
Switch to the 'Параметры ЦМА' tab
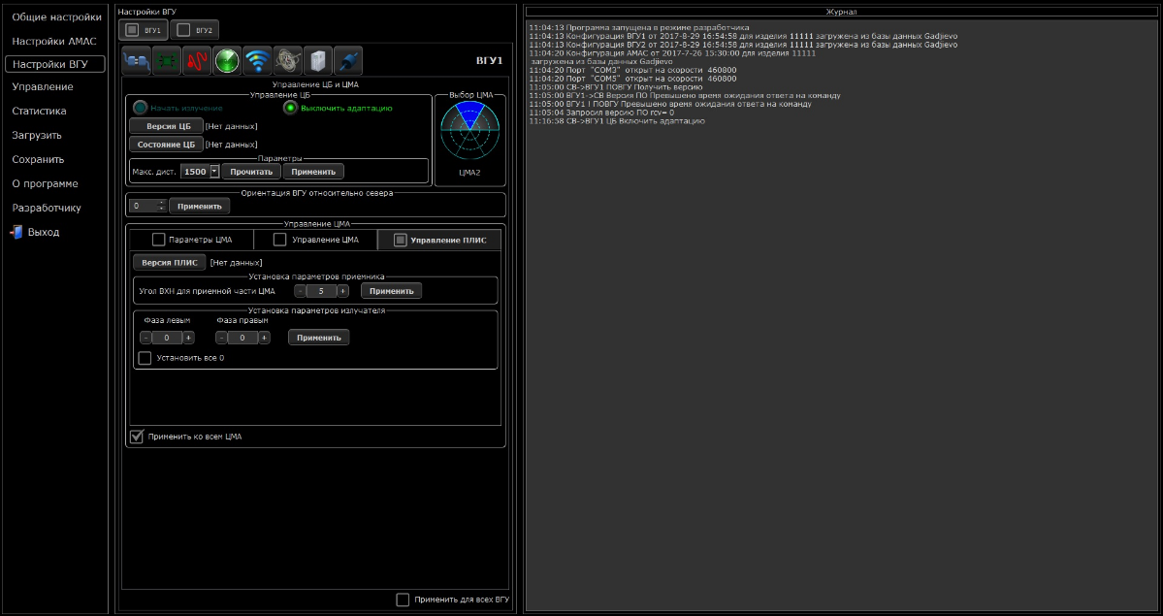(x=190, y=240)
